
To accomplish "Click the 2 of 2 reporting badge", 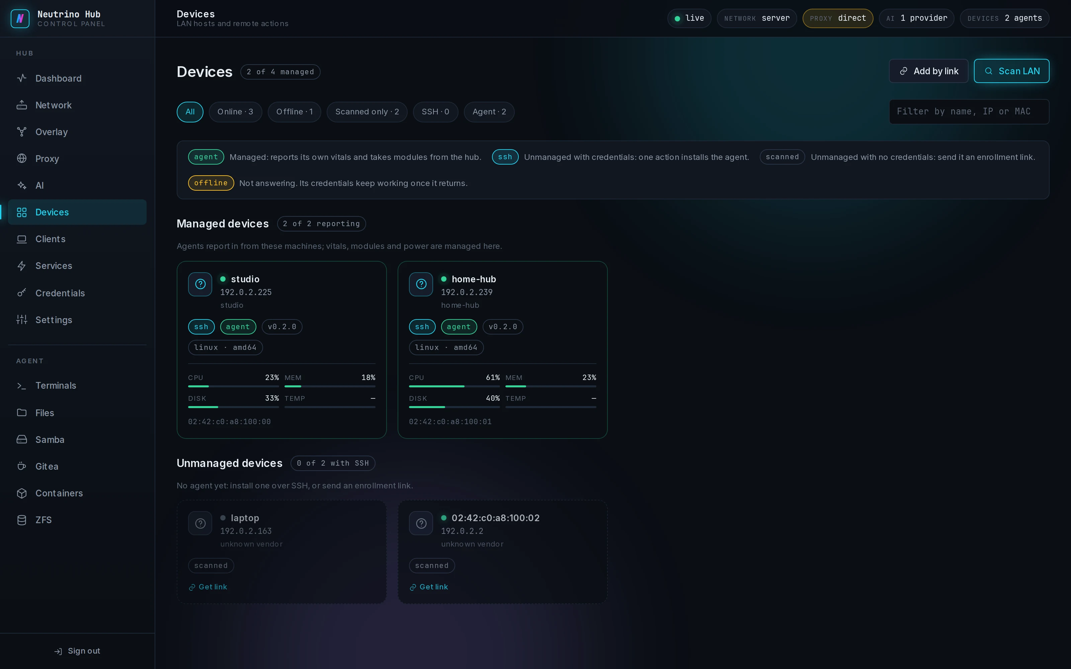I will pos(321,224).
